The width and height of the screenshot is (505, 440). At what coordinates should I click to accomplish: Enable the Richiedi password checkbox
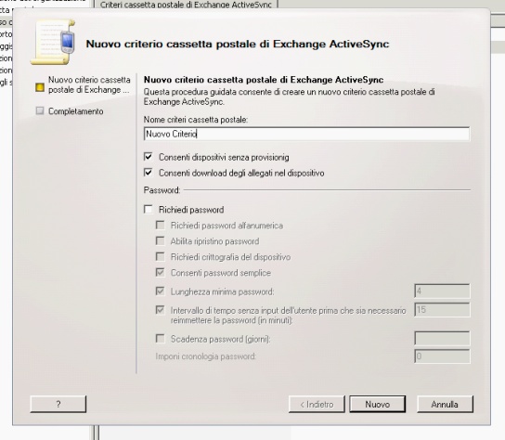click(x=149, y=210)
